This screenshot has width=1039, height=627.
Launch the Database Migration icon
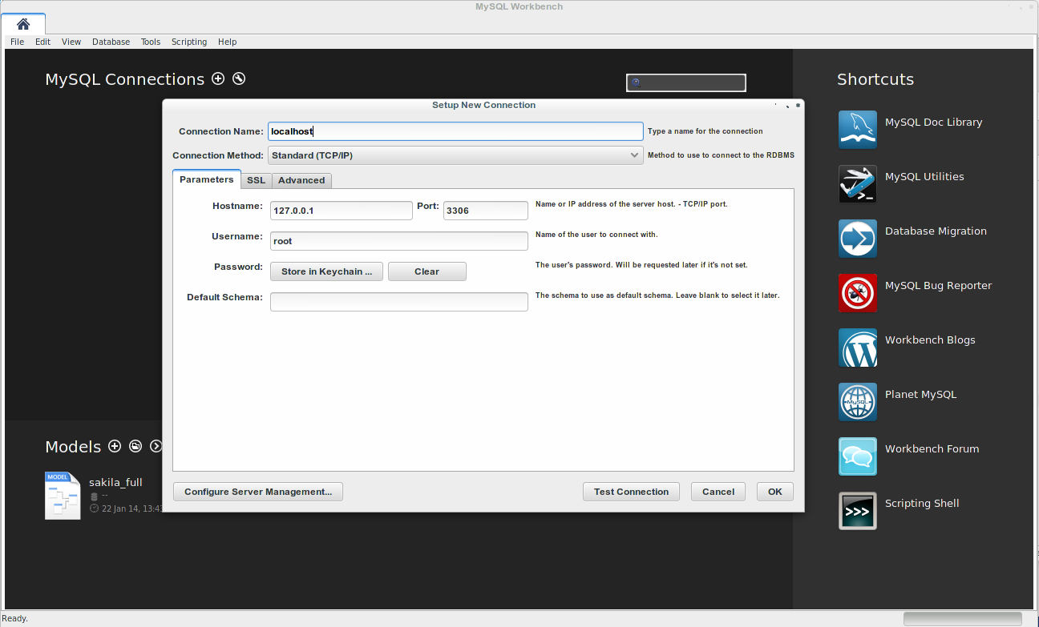tap(858, 239)
